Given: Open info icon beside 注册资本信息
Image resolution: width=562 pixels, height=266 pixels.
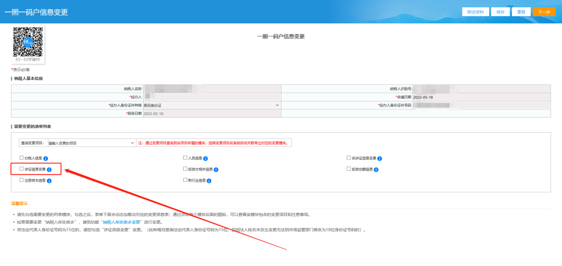Looking at the screenshot, I should tap(49, 181).
